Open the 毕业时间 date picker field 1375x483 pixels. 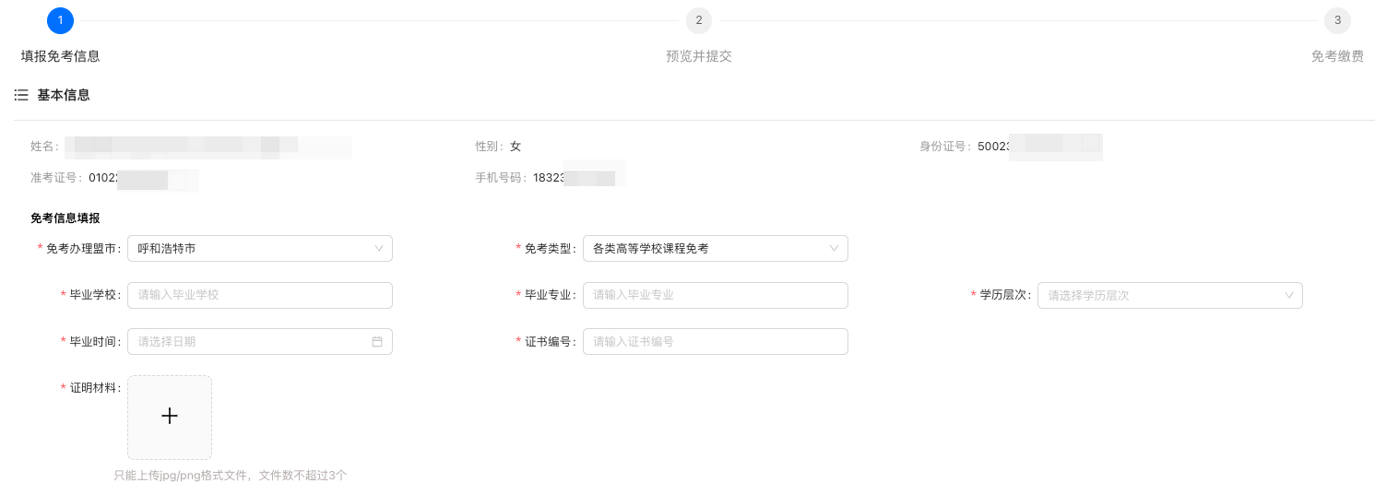(249, 342)
